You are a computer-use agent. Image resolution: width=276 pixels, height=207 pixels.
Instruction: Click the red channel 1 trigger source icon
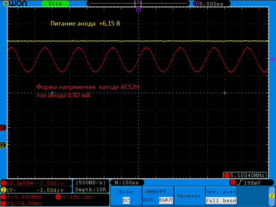tap(234, 183)
